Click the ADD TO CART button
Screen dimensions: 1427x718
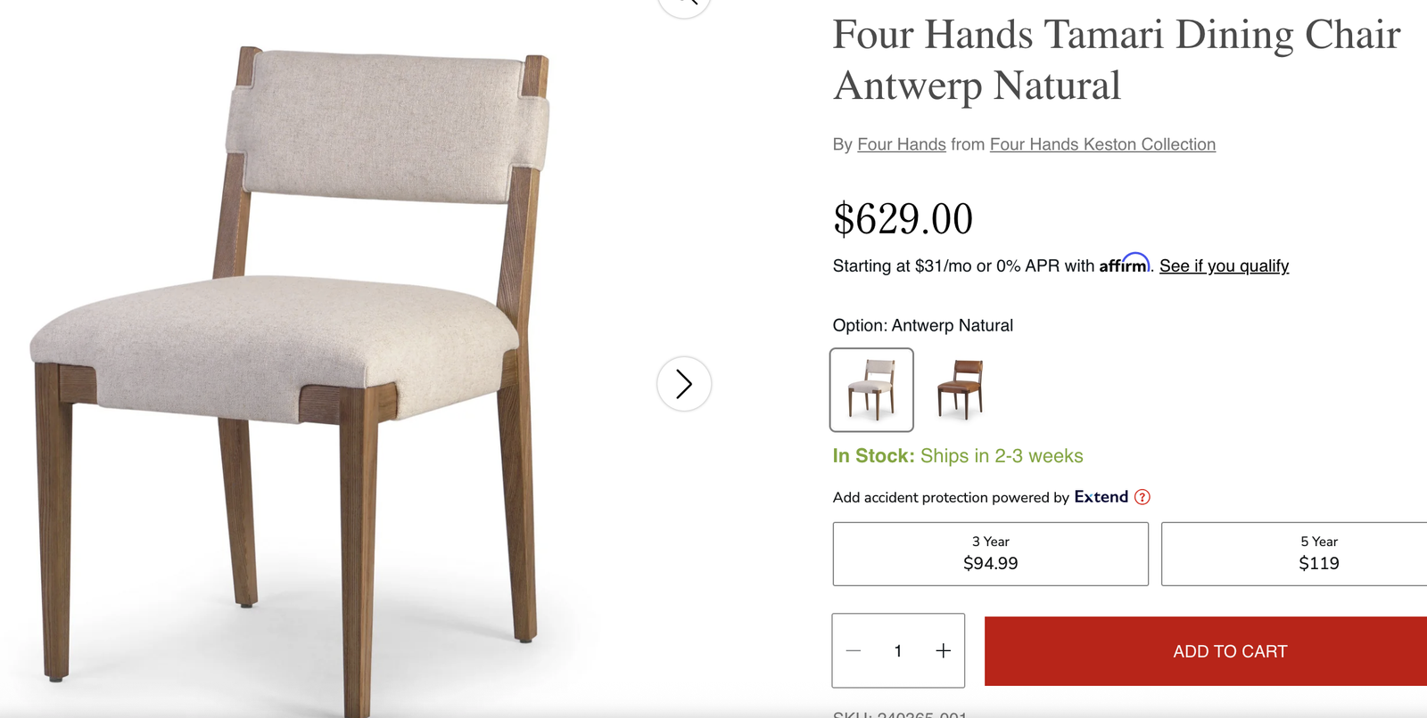(x=1206, y=651)
